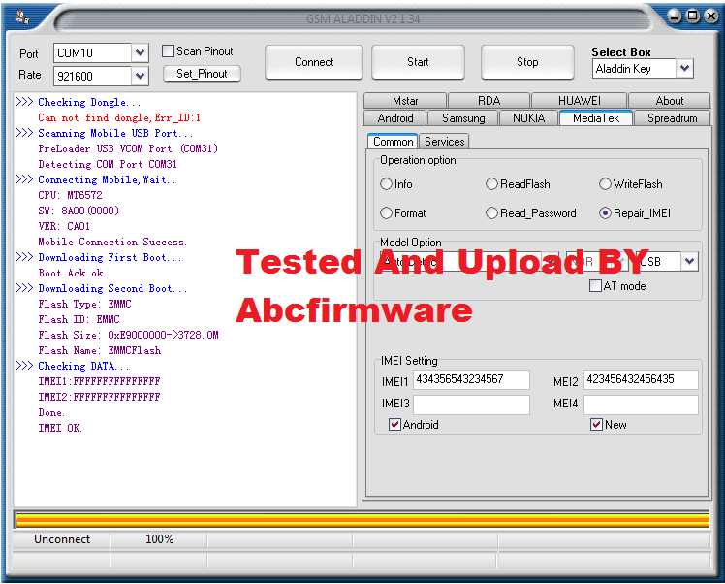The image size is (725, 584).
Task: Expand the Select Box Aladdin Key dropdown
Action: 684,69
